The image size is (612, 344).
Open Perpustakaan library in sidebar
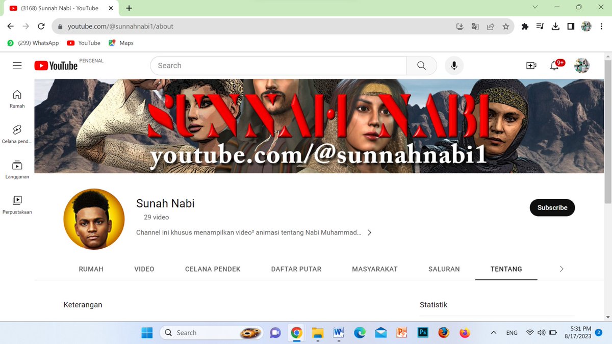[17, 205]
